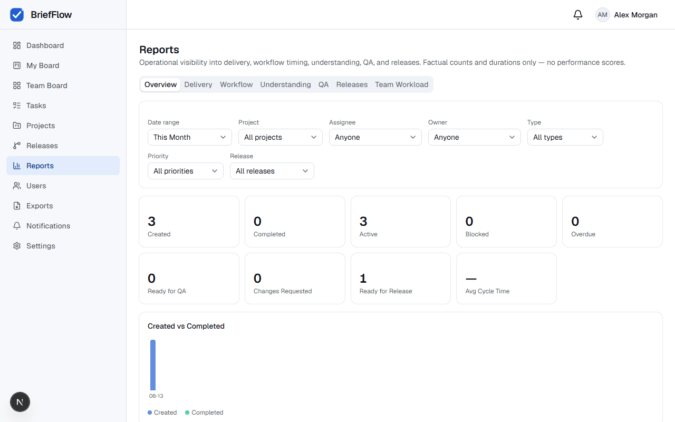The image size is (675, 422).
Task: Open Settings page from the sidebar
Action: tap(63, 246)
